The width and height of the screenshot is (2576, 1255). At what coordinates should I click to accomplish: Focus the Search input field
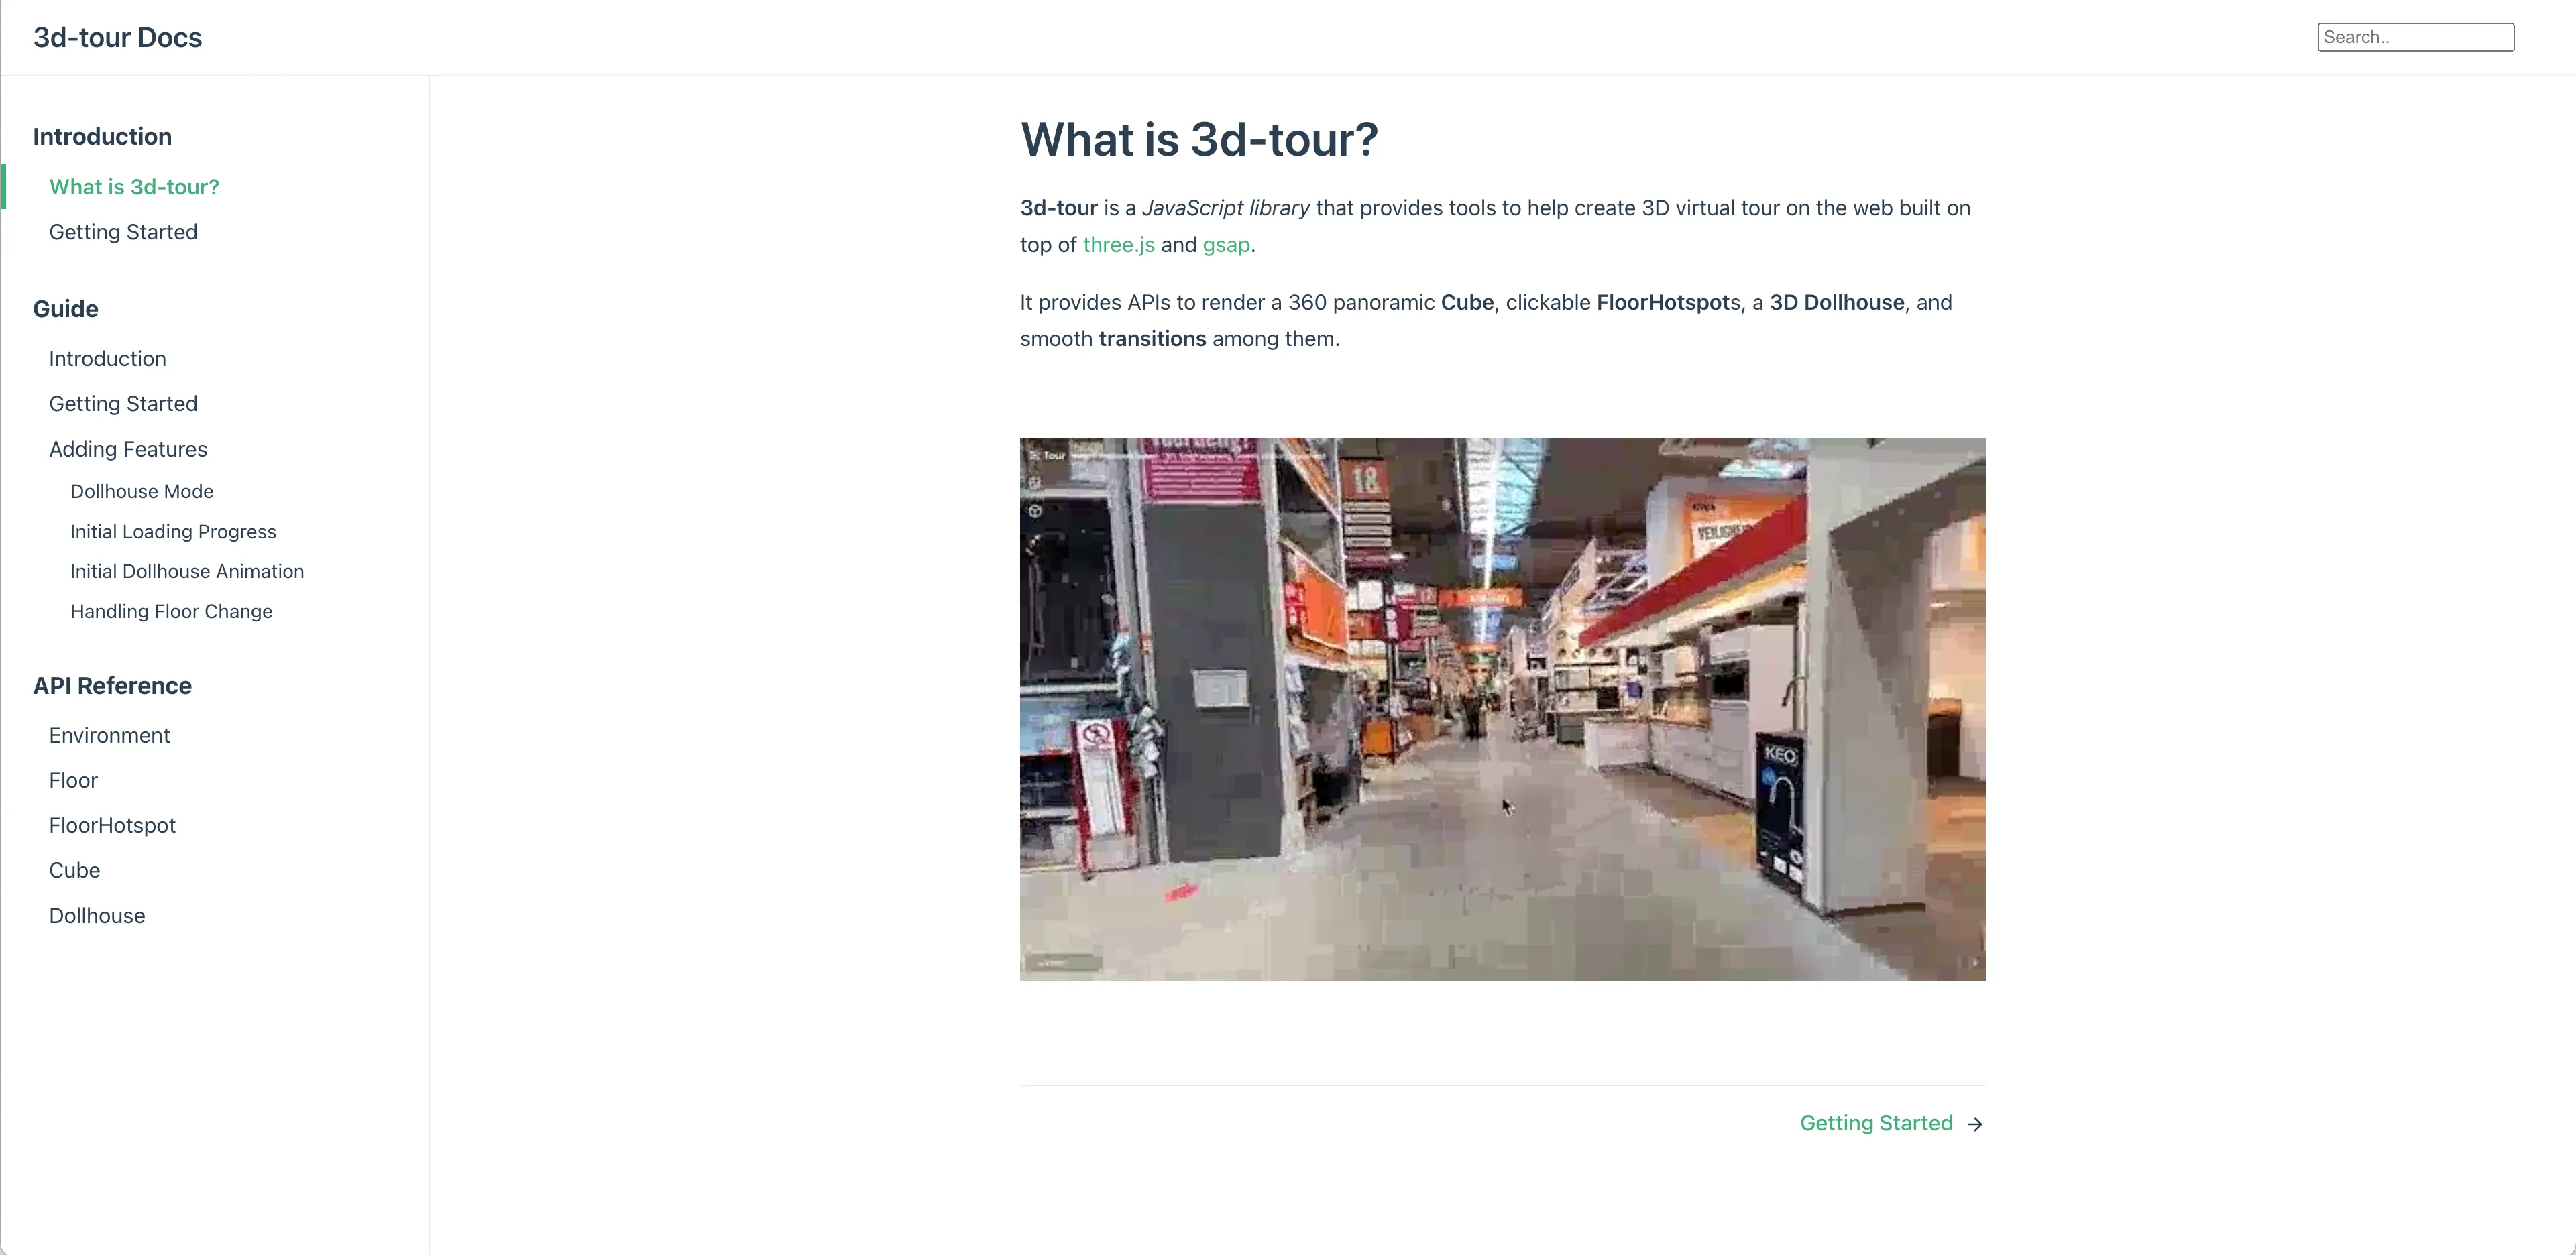pos(2414,37)
